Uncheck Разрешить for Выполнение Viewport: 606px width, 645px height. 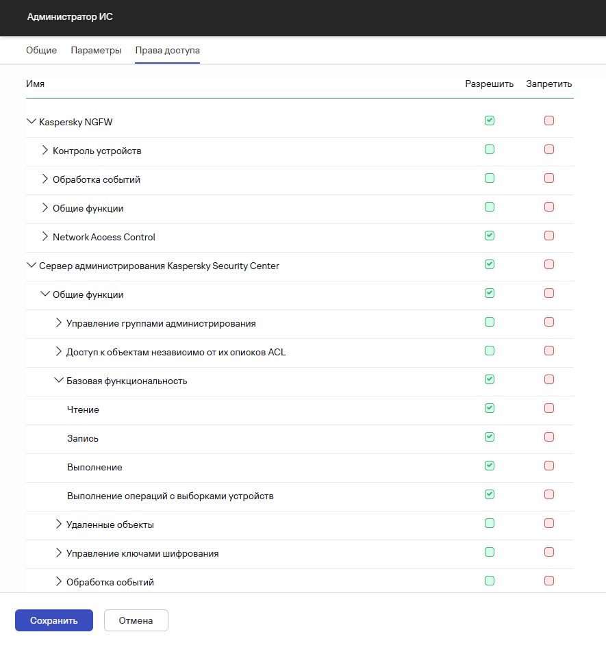point(490,466)
